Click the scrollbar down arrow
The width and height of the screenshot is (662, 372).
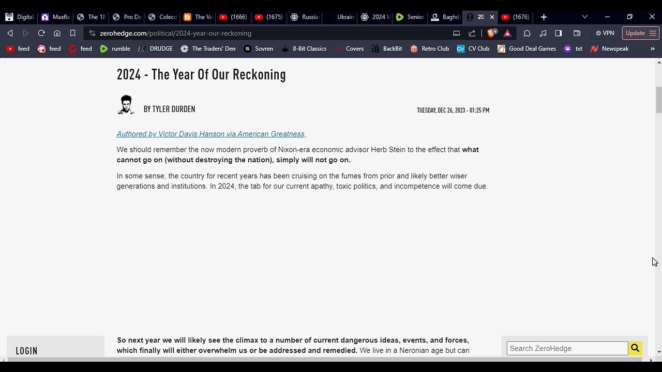[x=658, y=352]
